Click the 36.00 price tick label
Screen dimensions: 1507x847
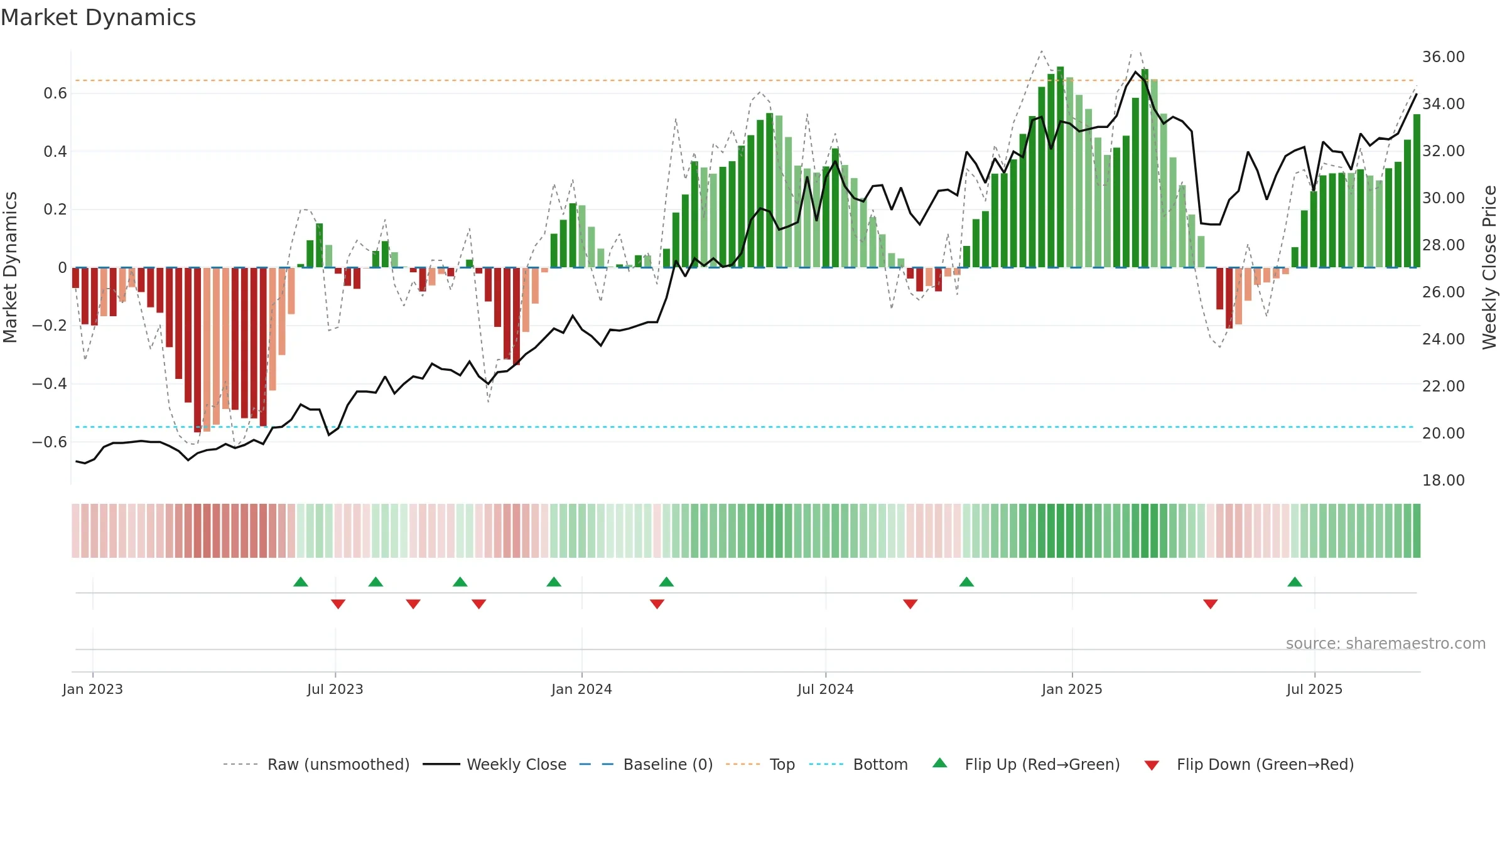[1444, 56]
